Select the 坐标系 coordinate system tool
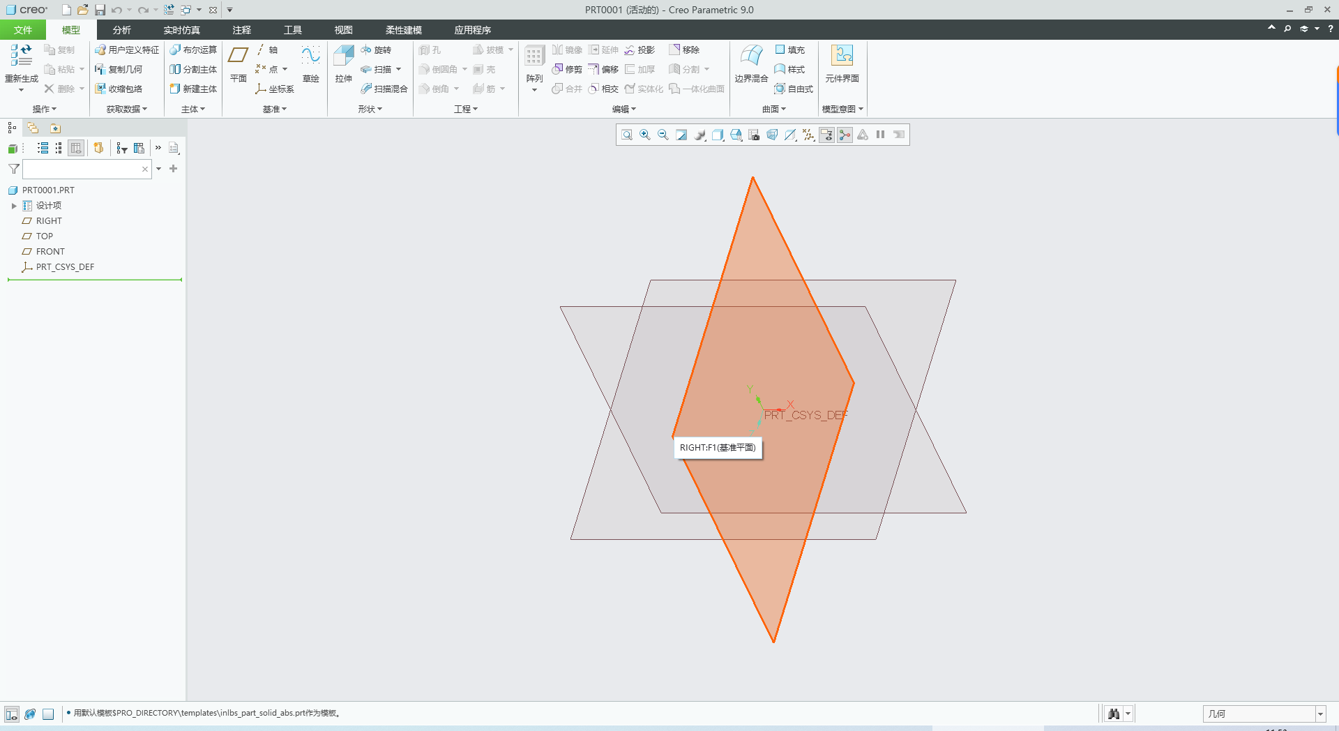The height and width of the screenshot is (731, 1339). click(x=275, y=89)
